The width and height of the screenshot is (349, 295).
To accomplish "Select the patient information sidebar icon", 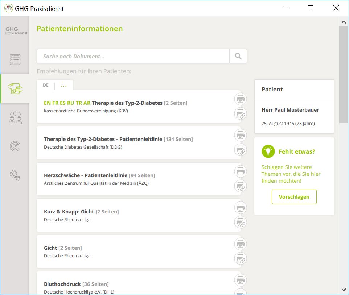I will point(15,89).
